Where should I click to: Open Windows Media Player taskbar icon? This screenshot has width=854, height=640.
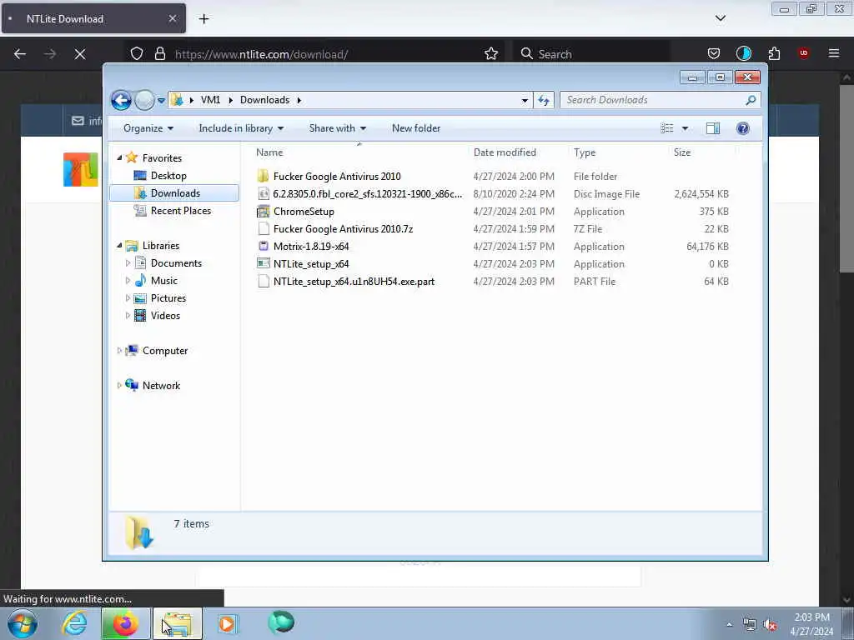pos(227,623)
